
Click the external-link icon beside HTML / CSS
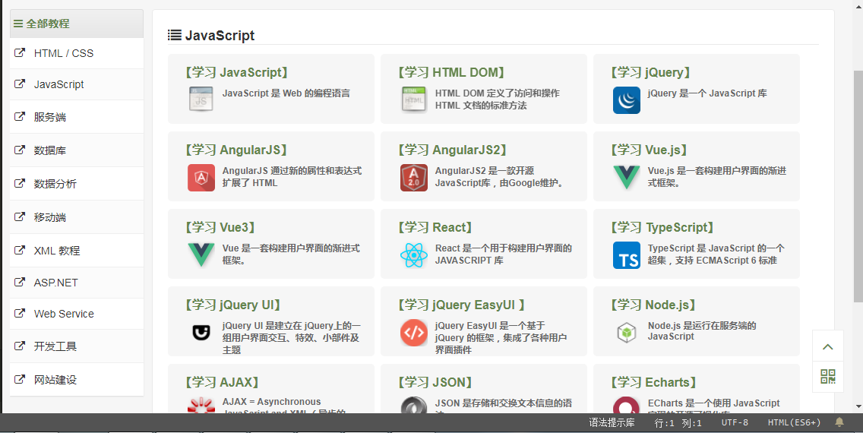pyautogui.click(x=19, y=53)
